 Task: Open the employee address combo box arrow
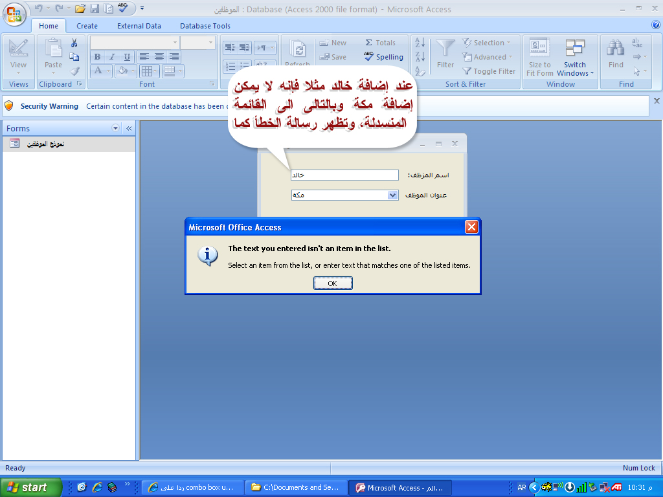[x=392, y=195]
